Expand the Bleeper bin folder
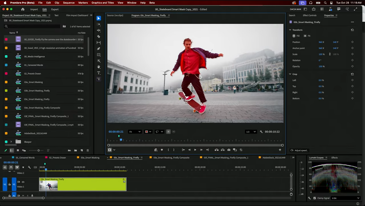Viewport: 365px width, 206px height. point(11,142)
